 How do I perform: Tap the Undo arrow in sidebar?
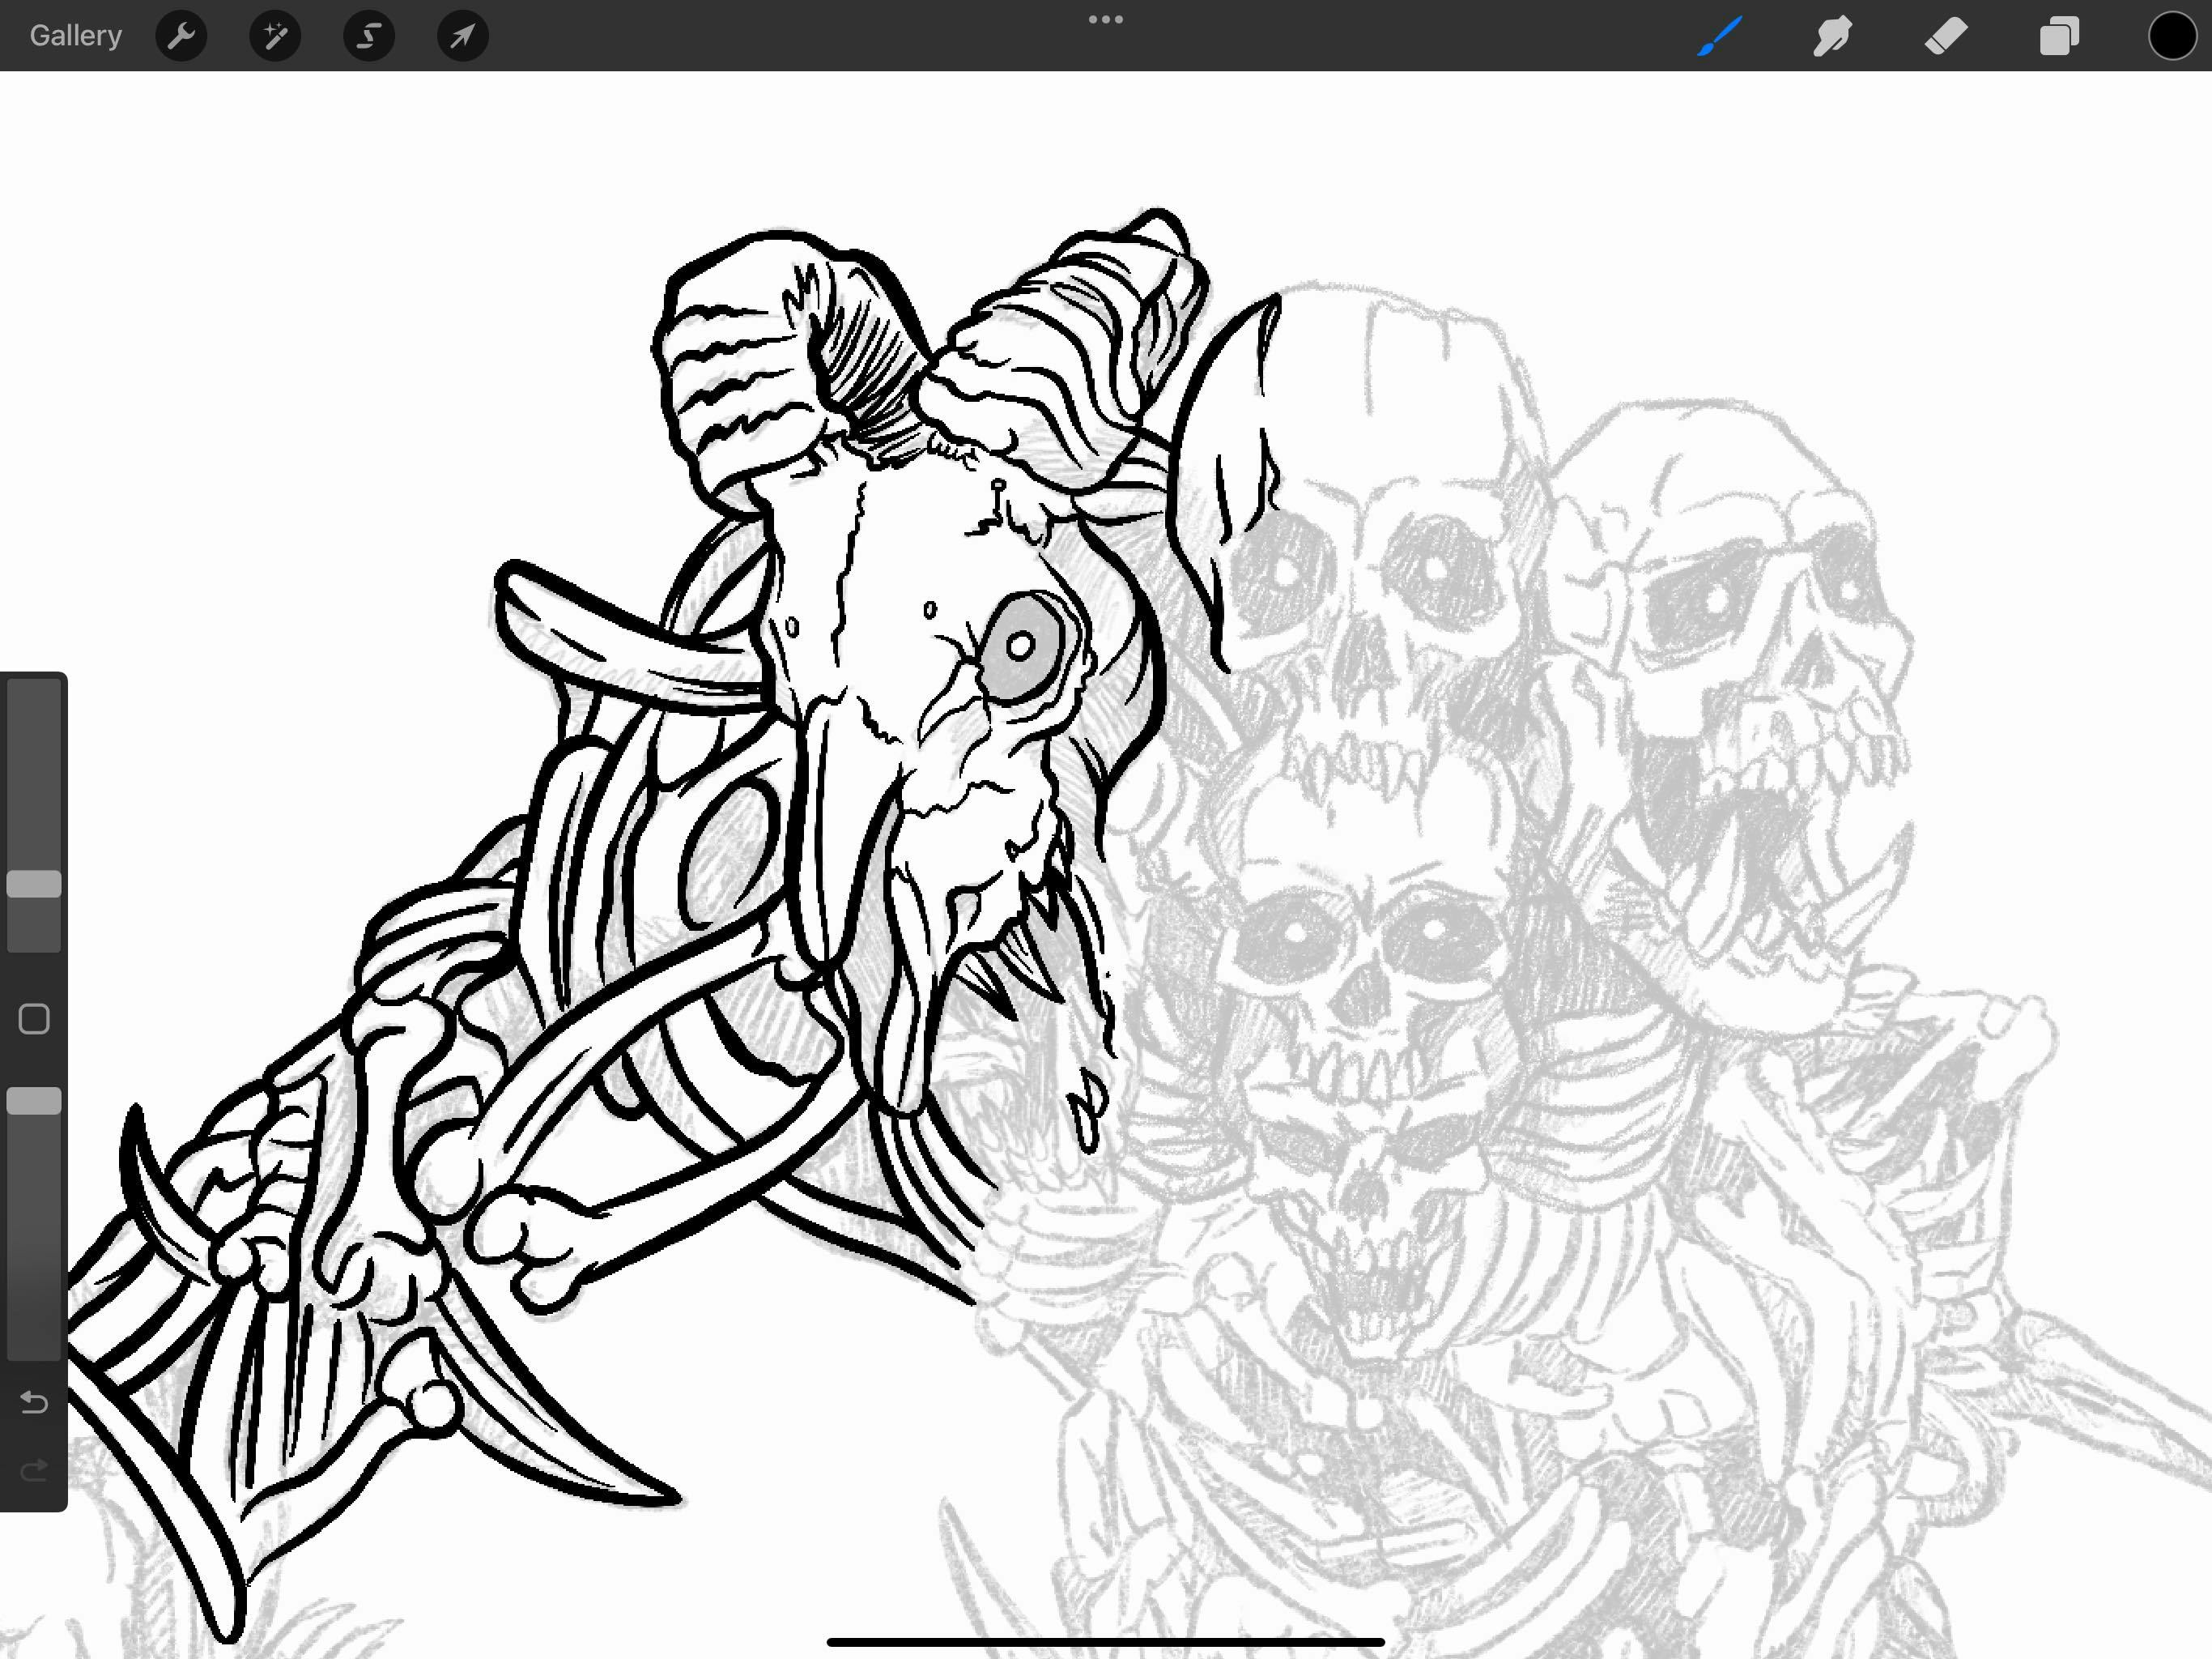pos(34,1402)
